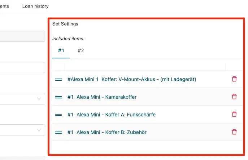248x160 pixels.
Task: Delete Koffer B: Zubehör from the set
Action: tap(234, 132)
